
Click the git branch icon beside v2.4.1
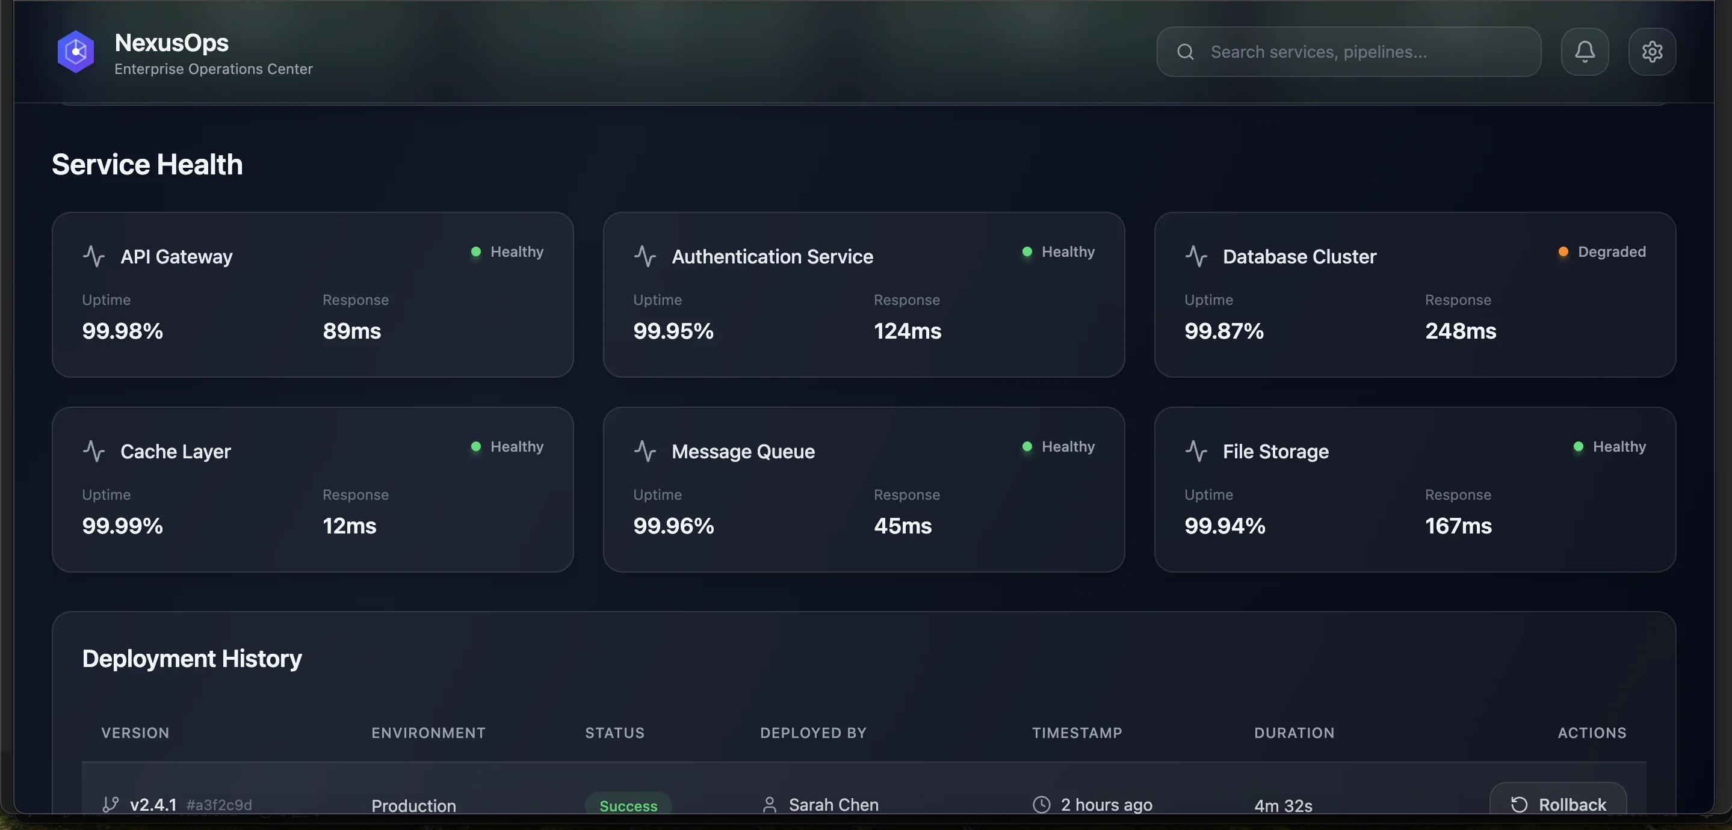point(110,804)
